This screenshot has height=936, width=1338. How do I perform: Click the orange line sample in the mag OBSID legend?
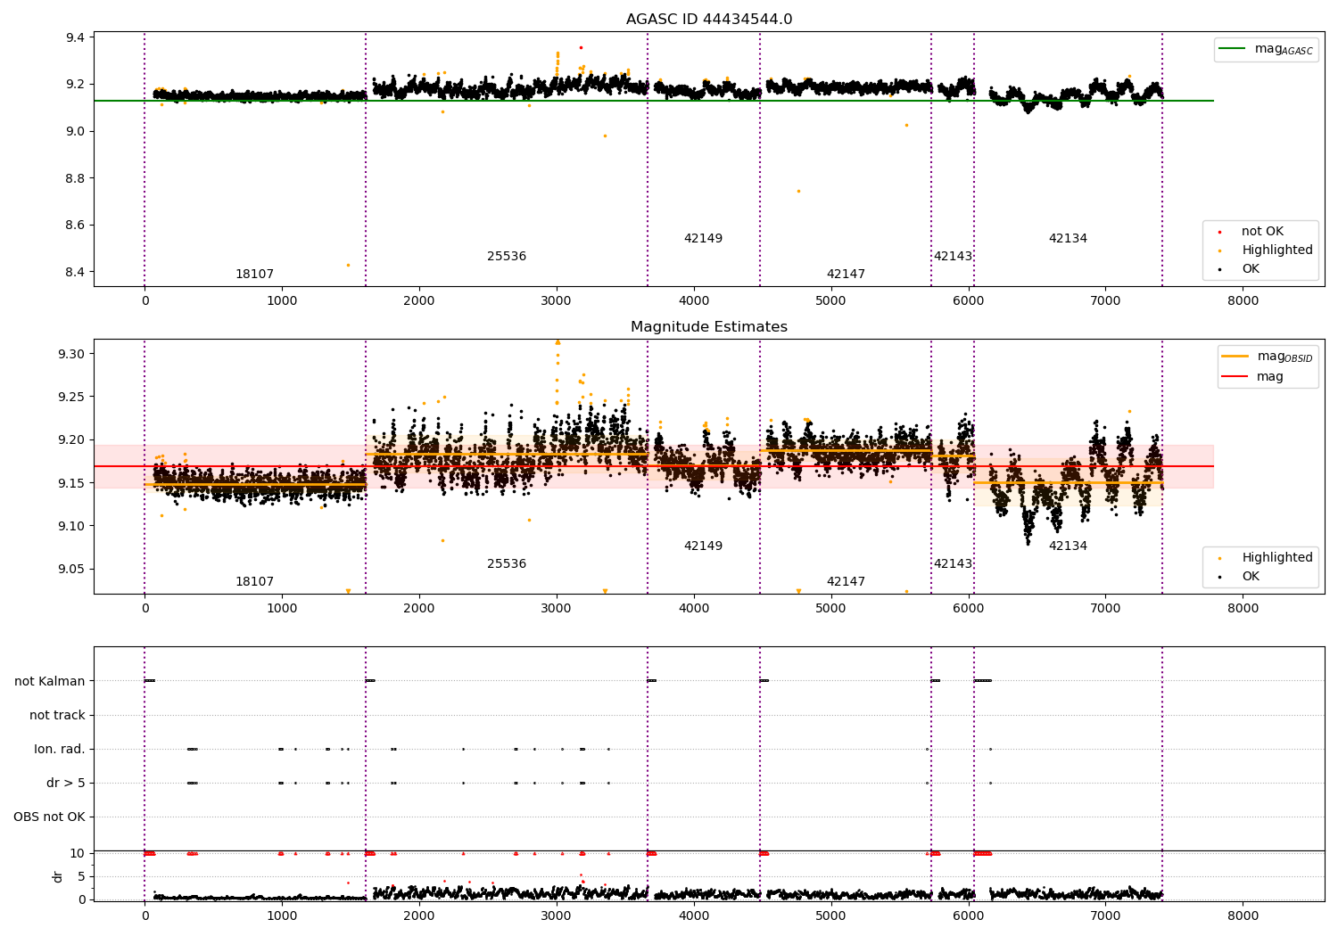point(1235,357)
